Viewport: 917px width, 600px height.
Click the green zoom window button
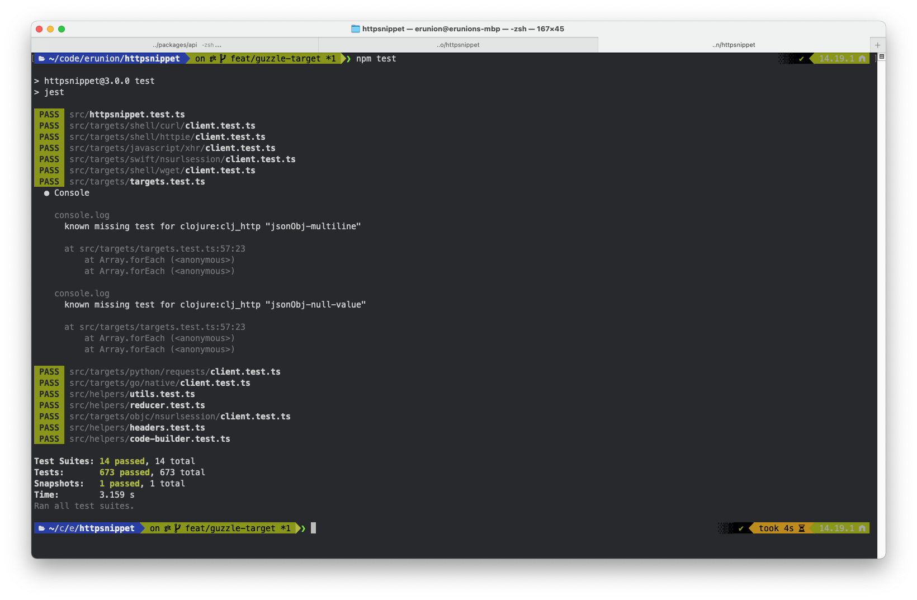pyautogui.click(x=62, y=29)
